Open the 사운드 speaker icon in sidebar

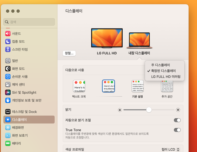click(x=8, y=34)
